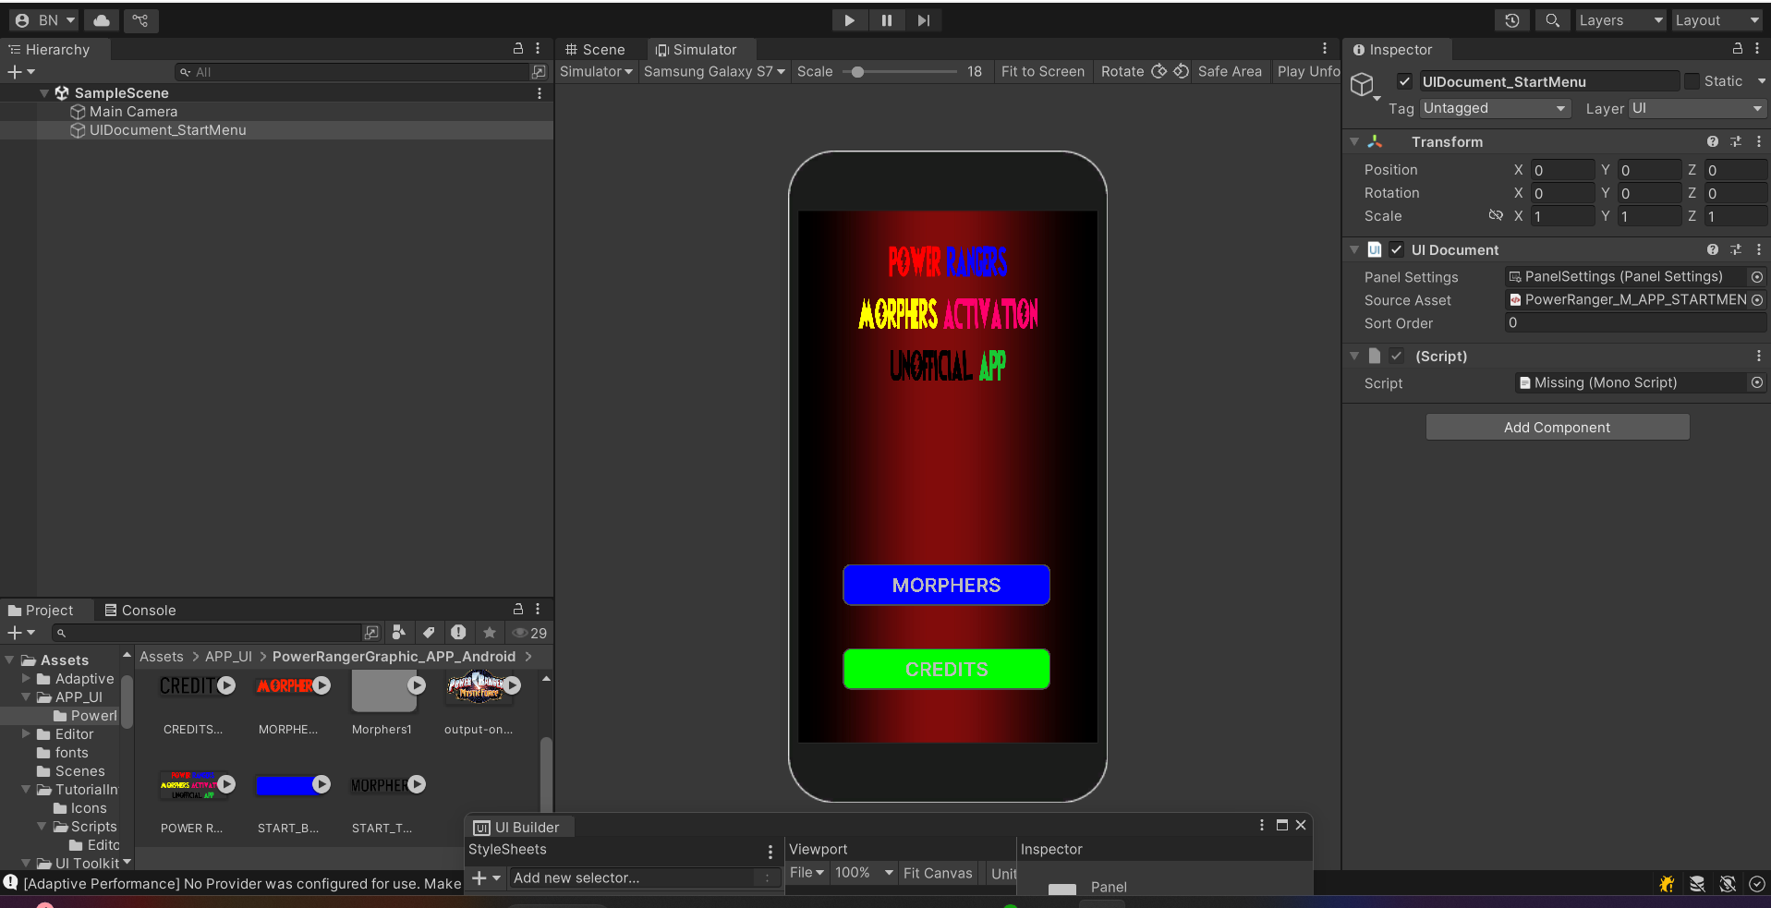Image resolution: width=1771 pixels, height=908 pixels.
Task: Collapse the Transform component foldout
Action: pyautogui.click(x=1354, y=141)
